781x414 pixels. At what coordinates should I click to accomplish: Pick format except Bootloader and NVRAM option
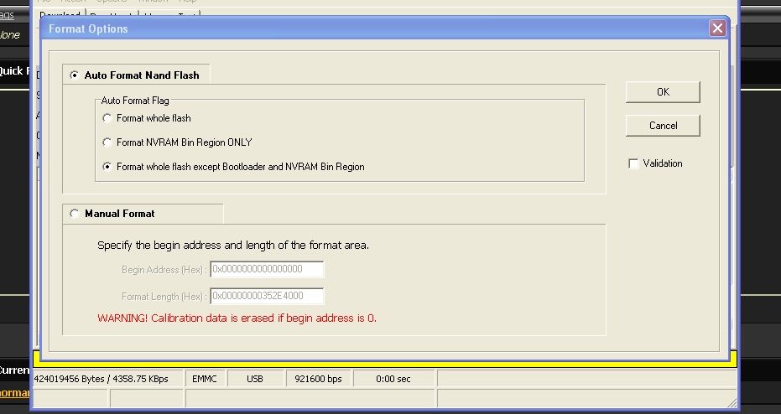pyautogui.click(x=107, y=167)
